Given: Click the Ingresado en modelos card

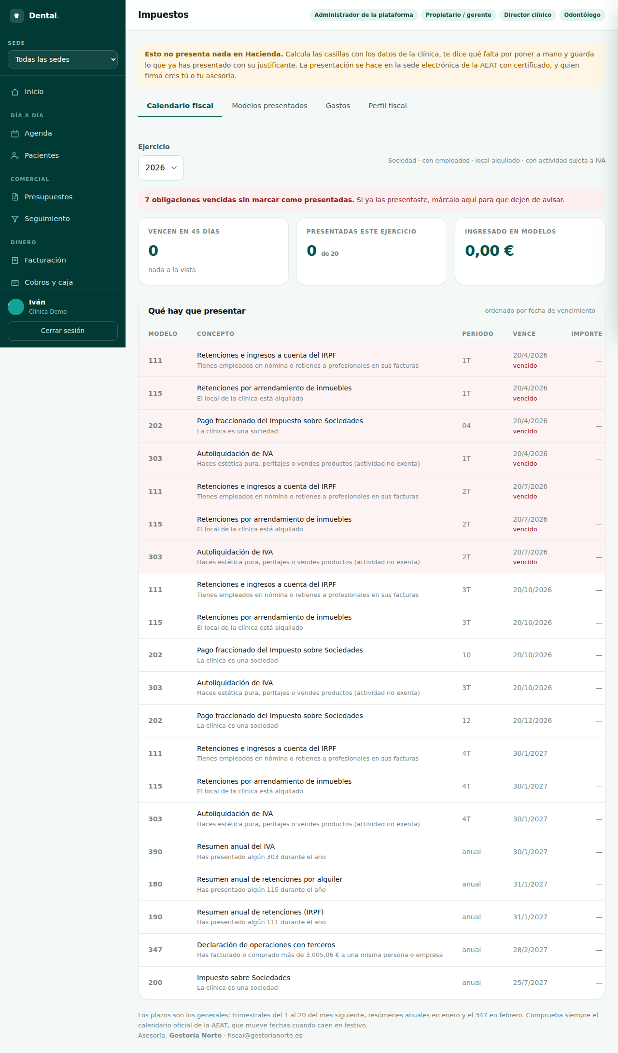Looking at the screenshot, I should [530, 251].
